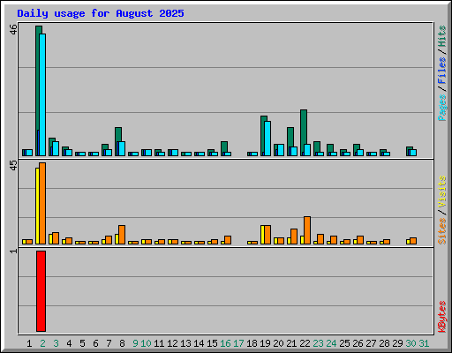Click the yellow Visits bar on day 2
The image size is (452, 353).
click(x=38, y=206)
